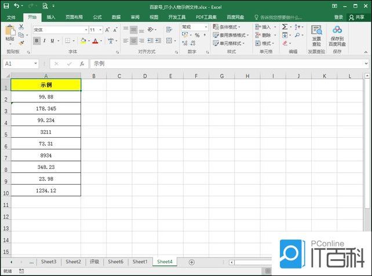This screenshot has height=276, width=372.
Task: Click the AutoSum sigma icon
Action: (x=285, y=27)
